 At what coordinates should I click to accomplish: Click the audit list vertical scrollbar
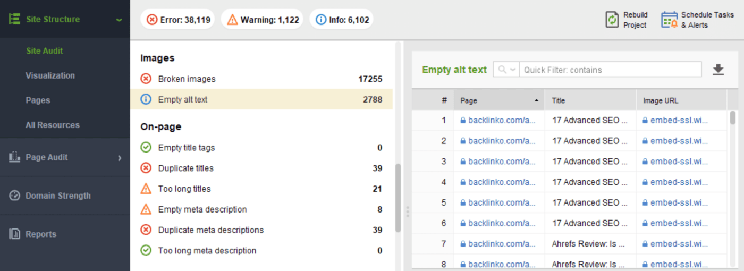pos(398,197)
